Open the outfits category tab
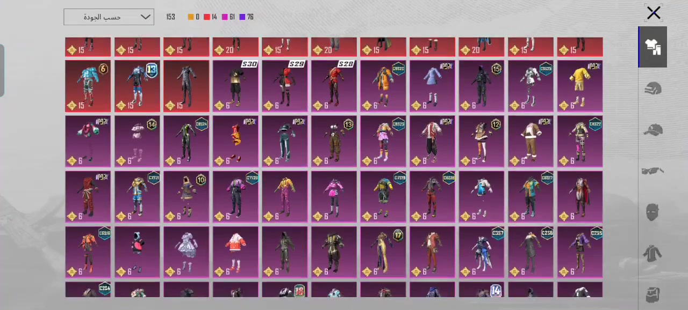The image size is (688, 310). tap(653, 47)
